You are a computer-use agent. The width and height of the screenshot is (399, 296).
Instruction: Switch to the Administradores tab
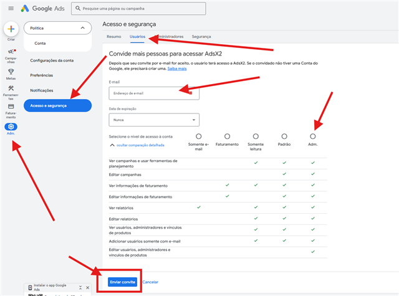[x=169, y=37]
